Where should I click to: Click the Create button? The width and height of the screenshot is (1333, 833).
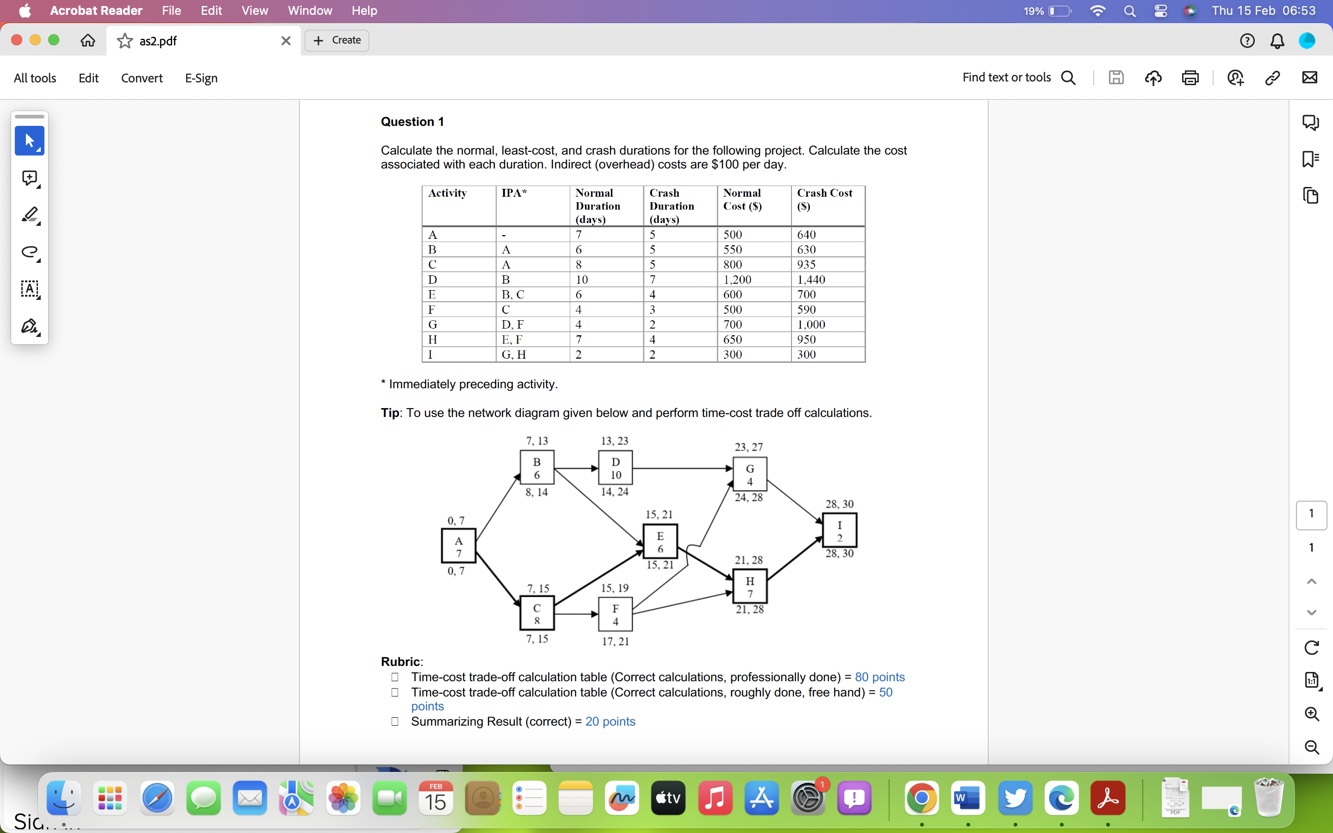pos(336,40)
